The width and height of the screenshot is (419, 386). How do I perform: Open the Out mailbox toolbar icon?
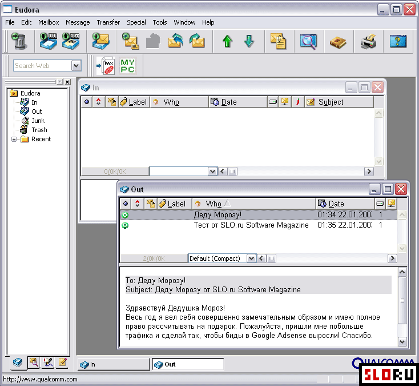(x=71, y=41)
